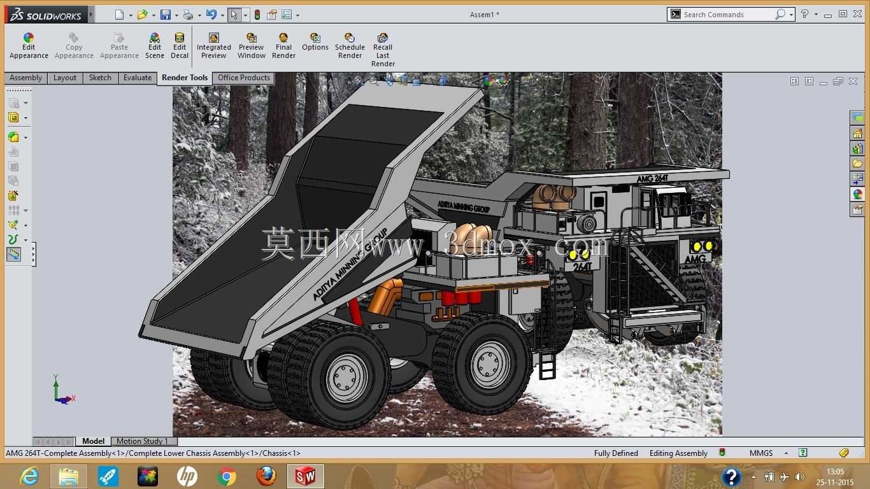The image size is (870, 489).
Task: Select the Model tab at bottom
Action: (x=93, y=441)
